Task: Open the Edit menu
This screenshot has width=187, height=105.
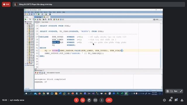Action: point(29,12)
